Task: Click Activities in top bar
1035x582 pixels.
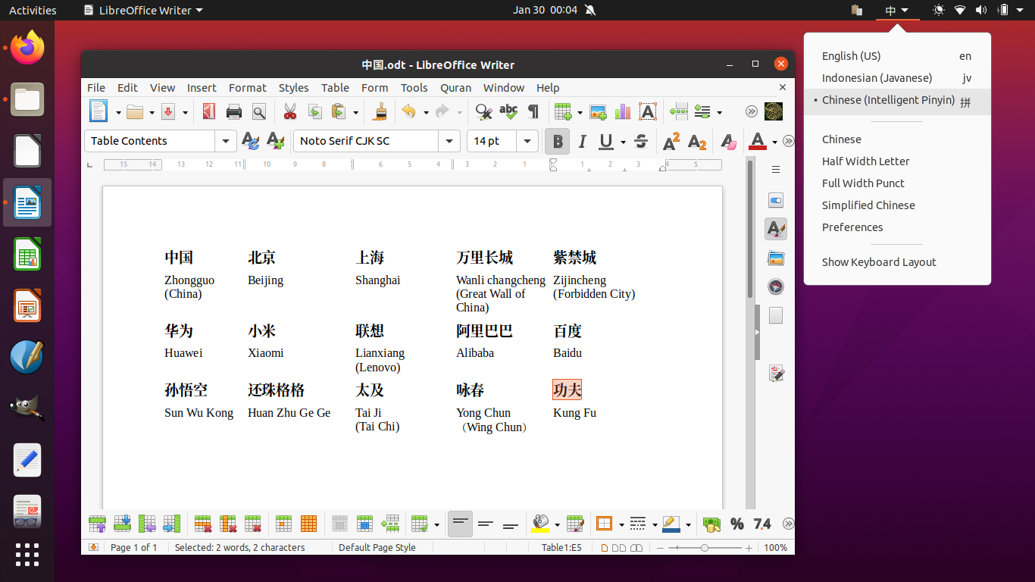Action: pyautogui.click(x=33, y=10)
